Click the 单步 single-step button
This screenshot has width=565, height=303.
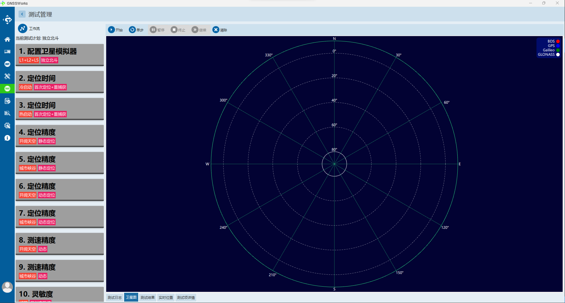(136, 30)
